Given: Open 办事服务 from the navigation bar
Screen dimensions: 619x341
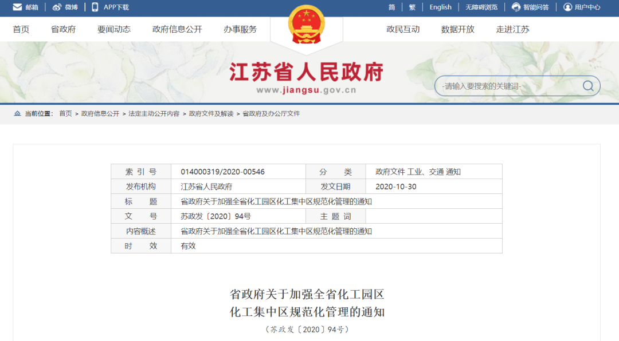Looking at the screenshot, I should coord(241,29).
